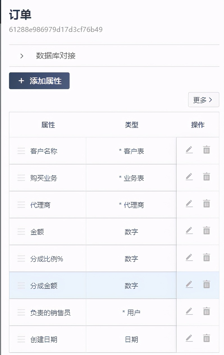This screenshot has width=224, height=355.
Task: Click the 添加属性 button
Action: [39, 81]
